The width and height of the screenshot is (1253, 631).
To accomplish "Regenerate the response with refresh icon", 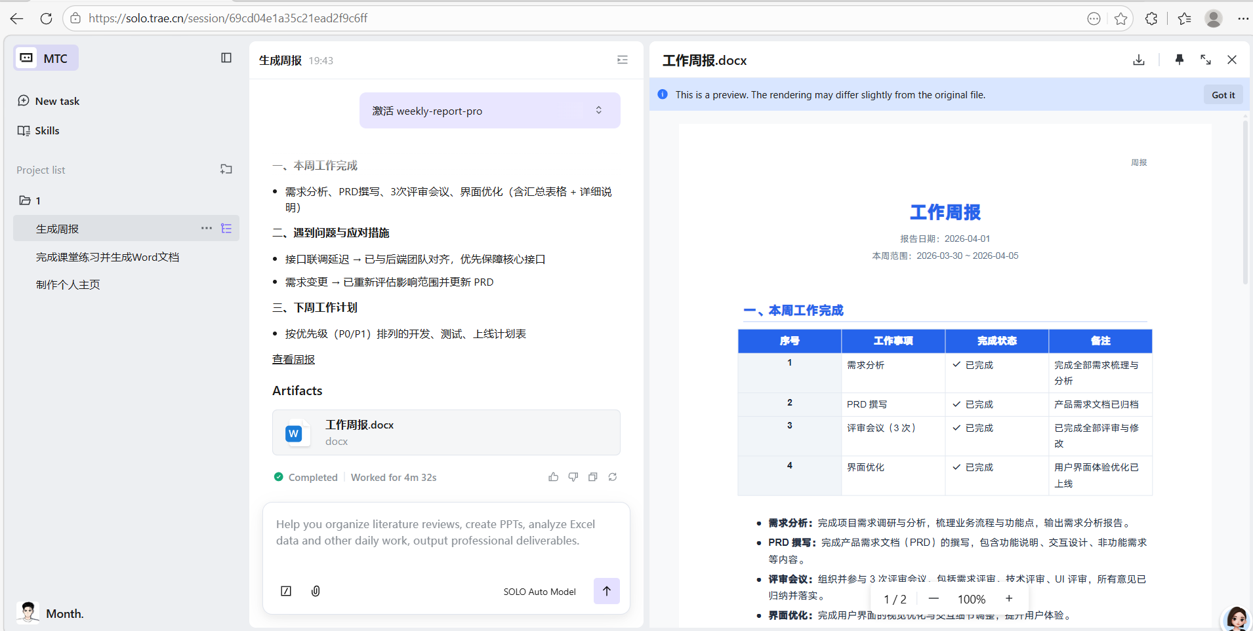I will (612, 477).
